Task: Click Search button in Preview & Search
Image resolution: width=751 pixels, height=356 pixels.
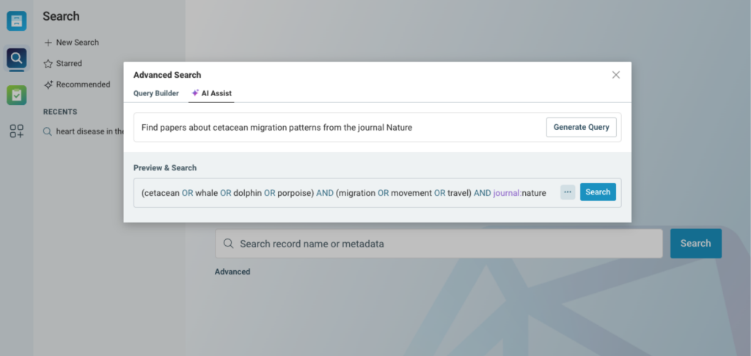Action: click(x=598, y=192)
